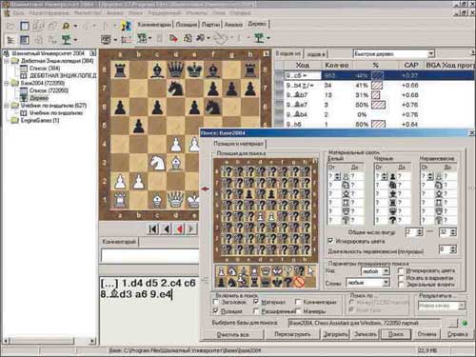Switch to the Дерево tab
This screenshot has width=476, height=357.
(257, 24)
